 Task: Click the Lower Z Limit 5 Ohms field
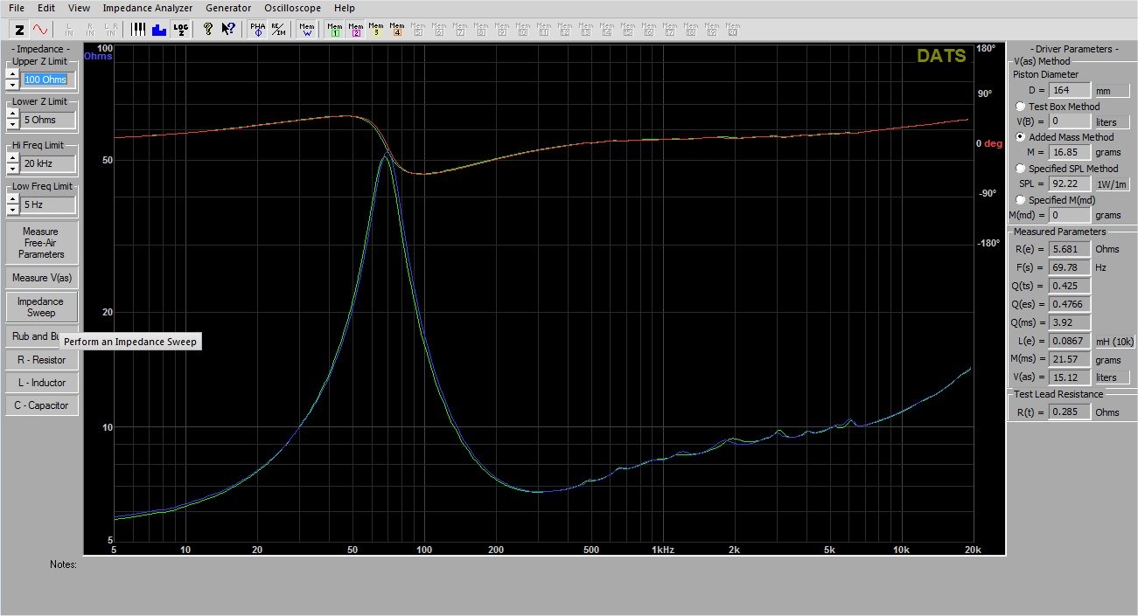(x=49, y=120)
